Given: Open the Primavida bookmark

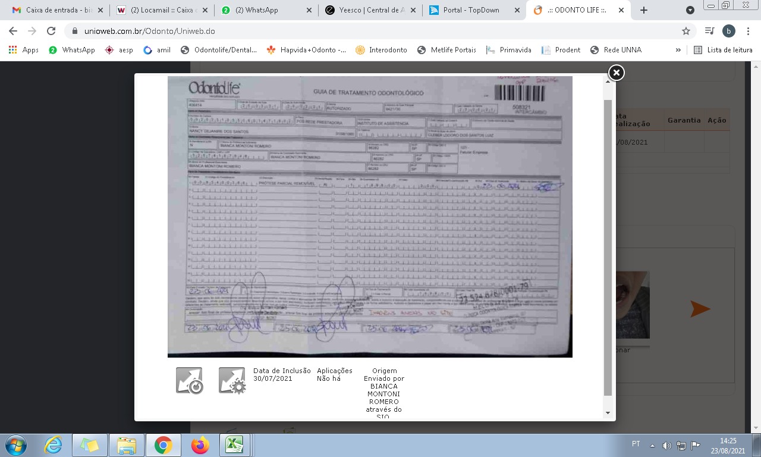Looking at the screenshot, I should (508, 50).
